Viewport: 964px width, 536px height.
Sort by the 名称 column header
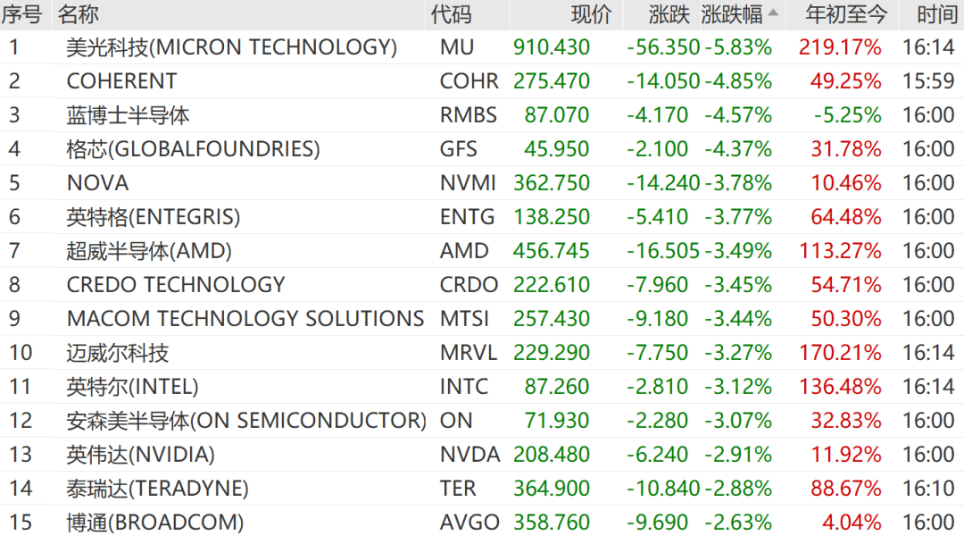coord(78,14)
